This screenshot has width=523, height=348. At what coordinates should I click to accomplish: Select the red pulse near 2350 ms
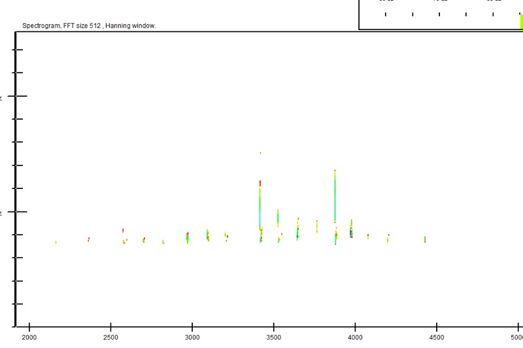[x=88, y=239]
